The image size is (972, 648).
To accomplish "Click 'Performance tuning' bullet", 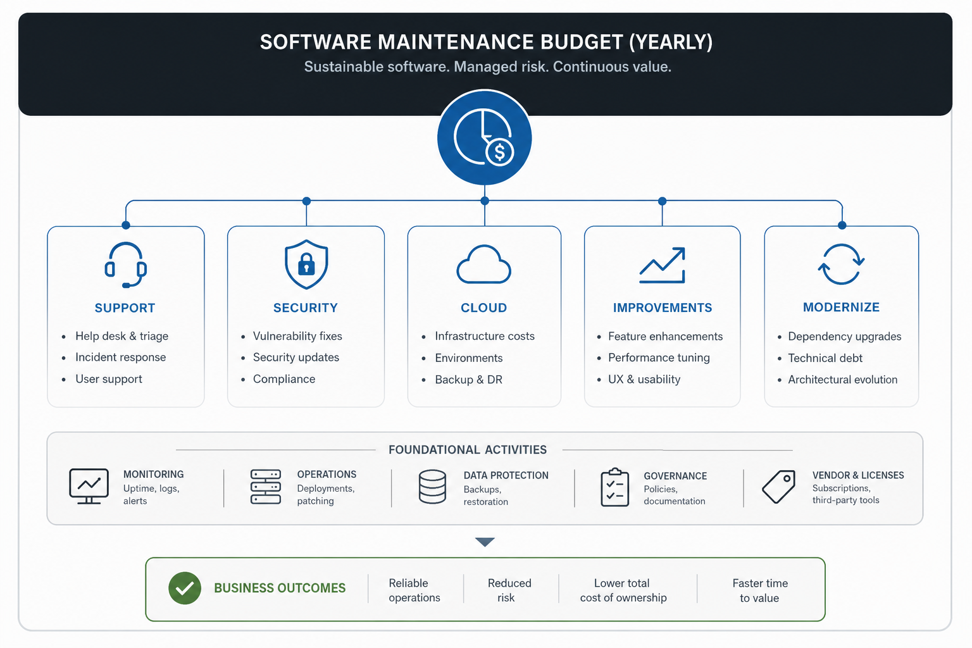I will [659, 358].
